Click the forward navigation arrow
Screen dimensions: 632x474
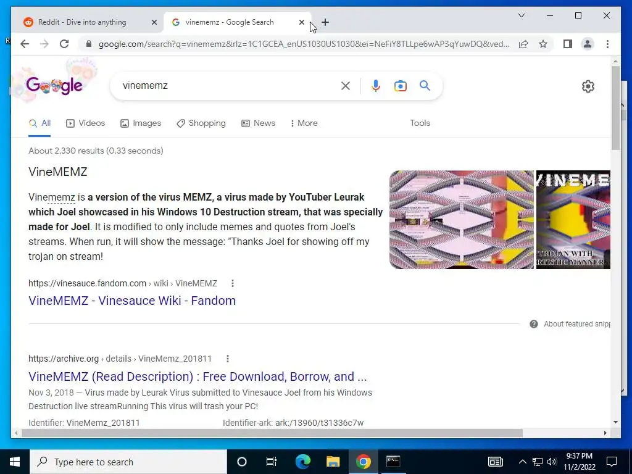pos(44,44)
